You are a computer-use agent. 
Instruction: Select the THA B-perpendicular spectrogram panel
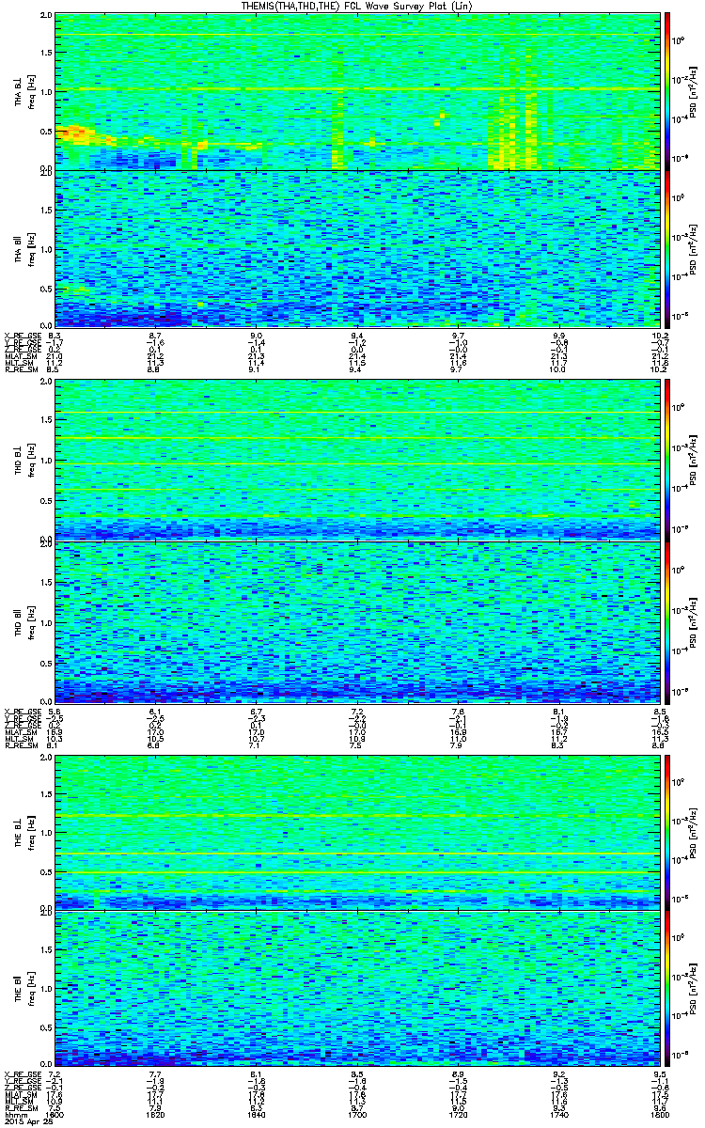[357, 91]
